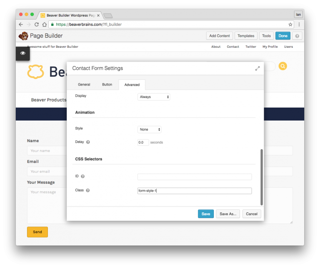320x268 pixels.
Task: Click the Delay help question icon
Action: pos(88,142)
